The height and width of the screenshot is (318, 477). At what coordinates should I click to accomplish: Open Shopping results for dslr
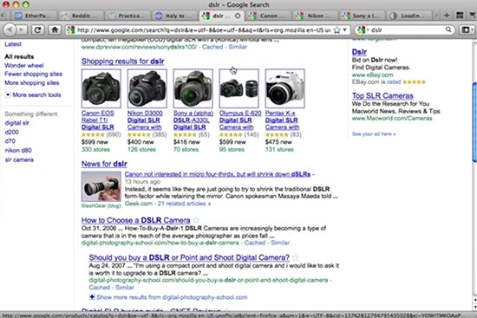123,62
